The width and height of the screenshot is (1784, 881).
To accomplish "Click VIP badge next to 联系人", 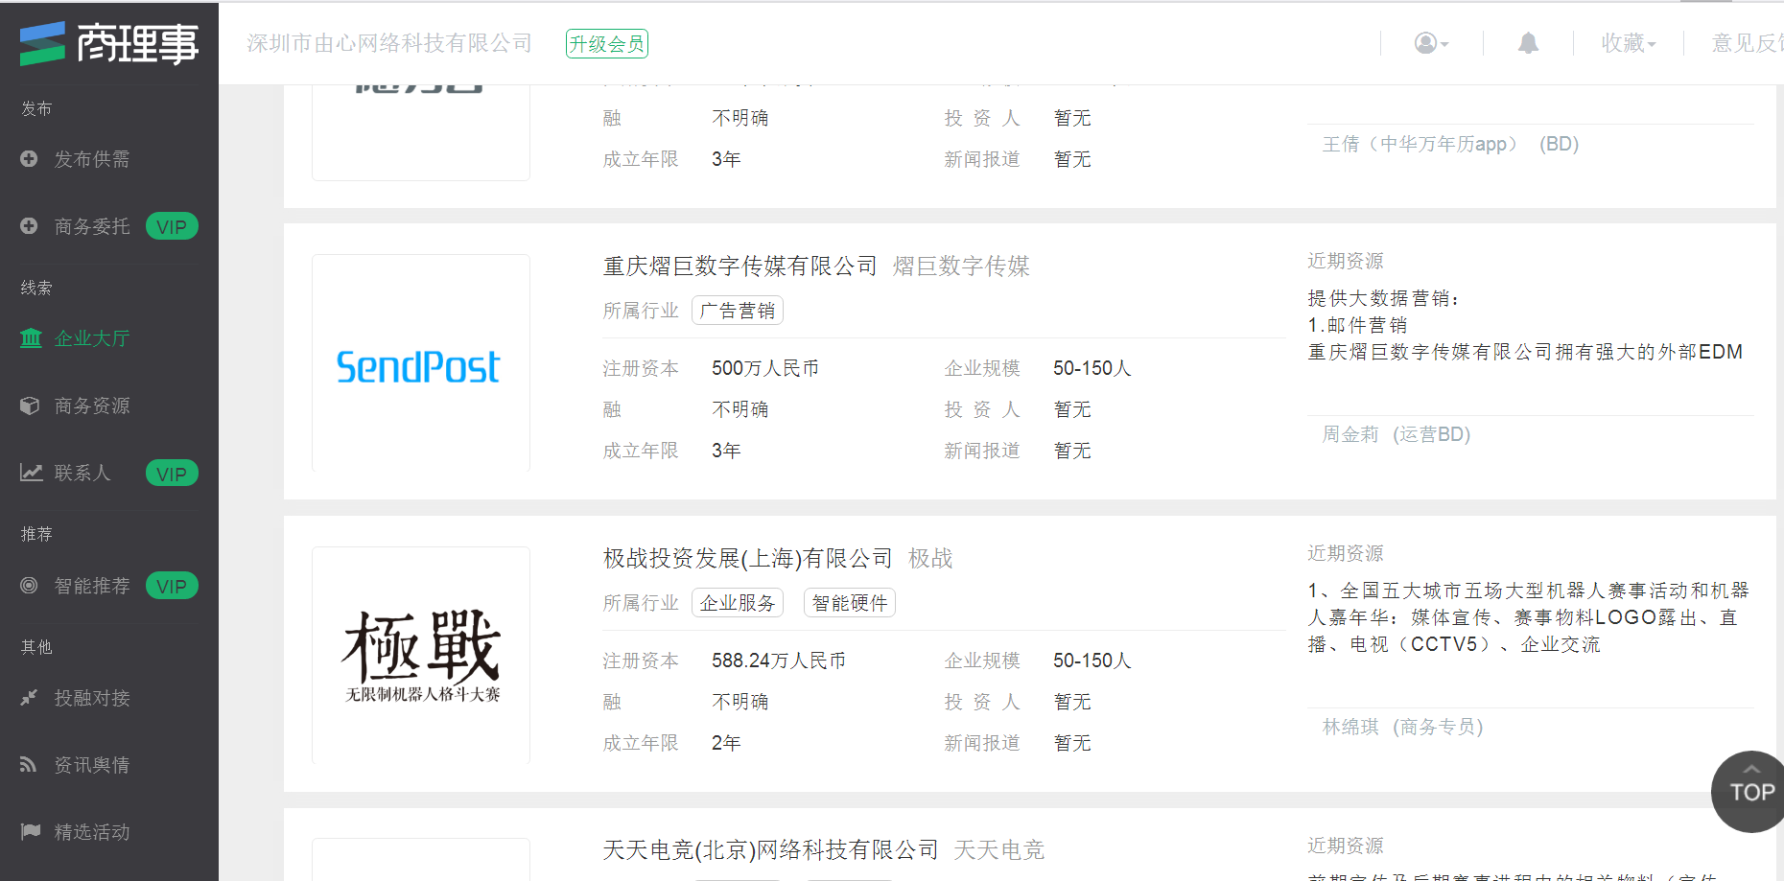I will [172, 474].
